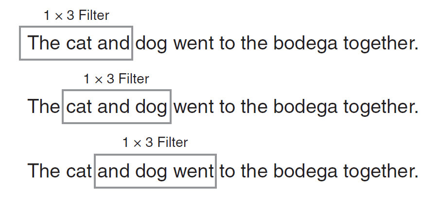
Task: Click 'The' inside the first filter box
Action: (x=44, y=43)
